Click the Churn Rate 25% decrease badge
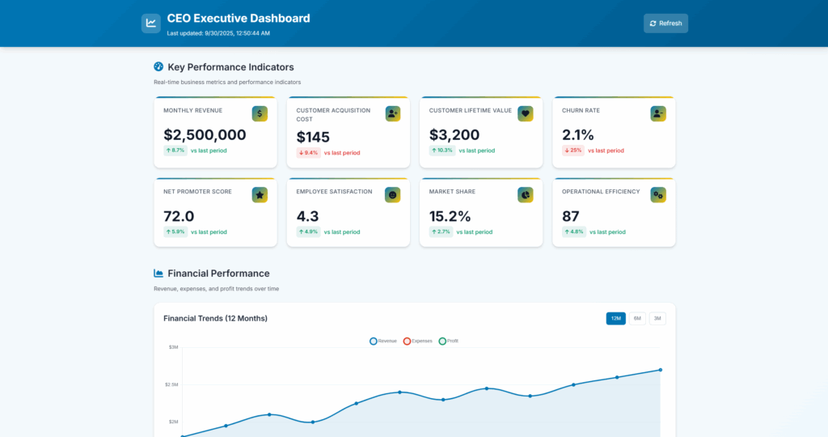 tap(573, 151)
